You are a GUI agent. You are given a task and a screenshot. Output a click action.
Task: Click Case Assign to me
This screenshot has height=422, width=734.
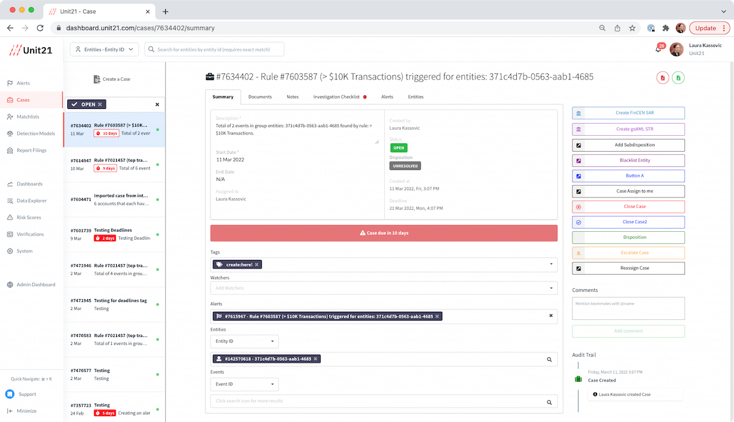coord(628,191)
